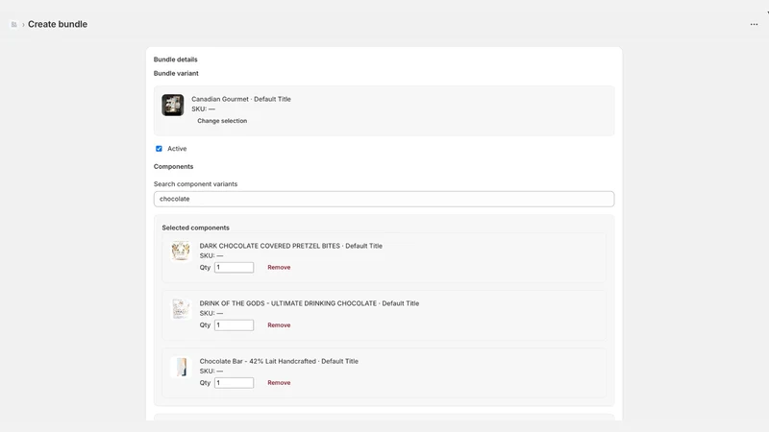The image size is (769, 432).
Task: Click the breadcrumb app icon beside Create bundle
Action: coord(13,24)
